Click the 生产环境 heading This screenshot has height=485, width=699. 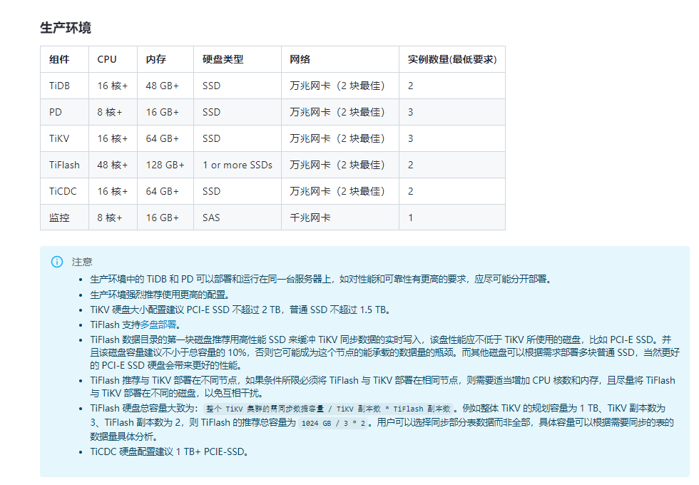(66, 28)
